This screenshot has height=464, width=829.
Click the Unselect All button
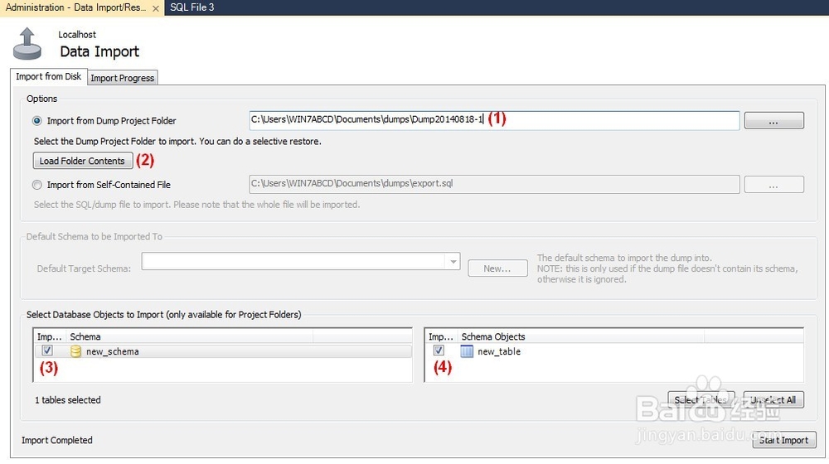click(773, 399)
